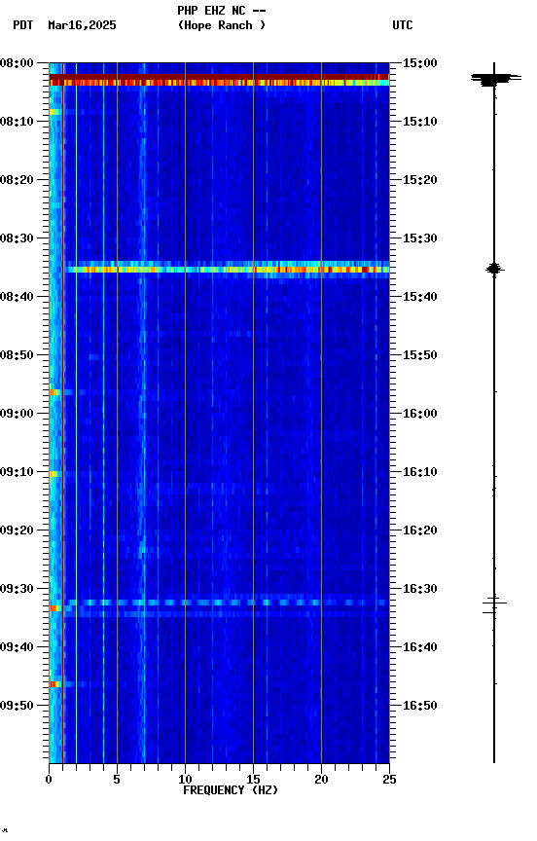Click the yellow low-frequency spot near 09:10
Image resolution: width=537 pixels, height=841 pixels.
coord(54,474)
